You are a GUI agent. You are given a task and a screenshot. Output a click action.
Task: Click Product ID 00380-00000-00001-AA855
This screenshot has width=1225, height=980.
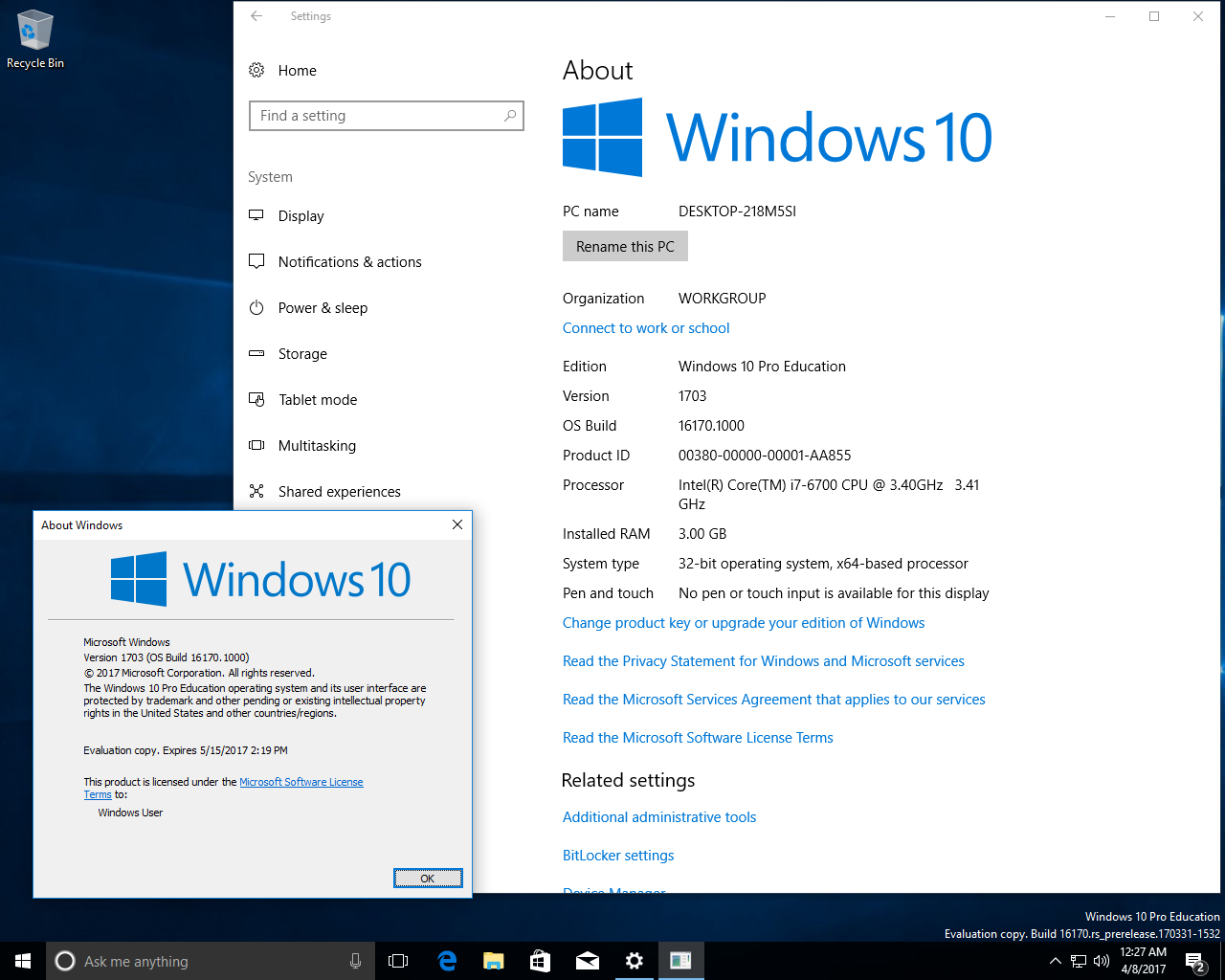(765, 456)
